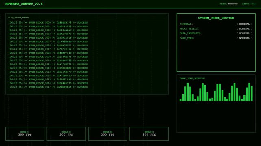Select log row PUSH_BLOCK_1009
The height and width of the screenshot is (146, 261).
(x=48, y=57)
